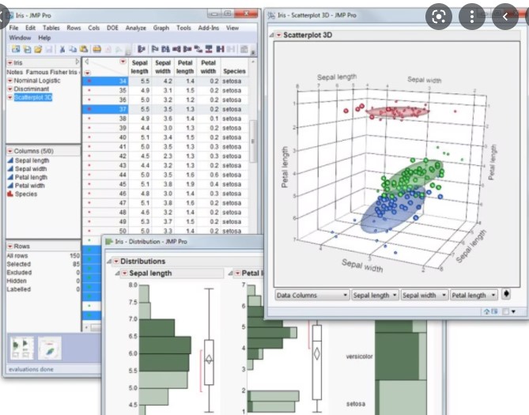This screenshot has width=529, height=415.
Task: Click the gray triangle at data grid corner
Action: click(87, 62)
